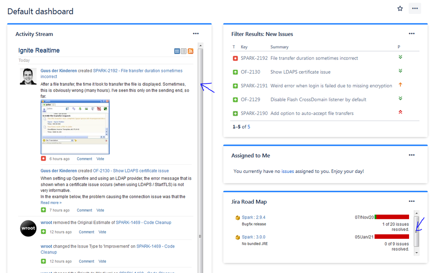Image resolution: width=438 pixels, height=273 pixels.
Task: Open the SPARK-2192 key in Filter Results
Action: [x=254, y=58]
